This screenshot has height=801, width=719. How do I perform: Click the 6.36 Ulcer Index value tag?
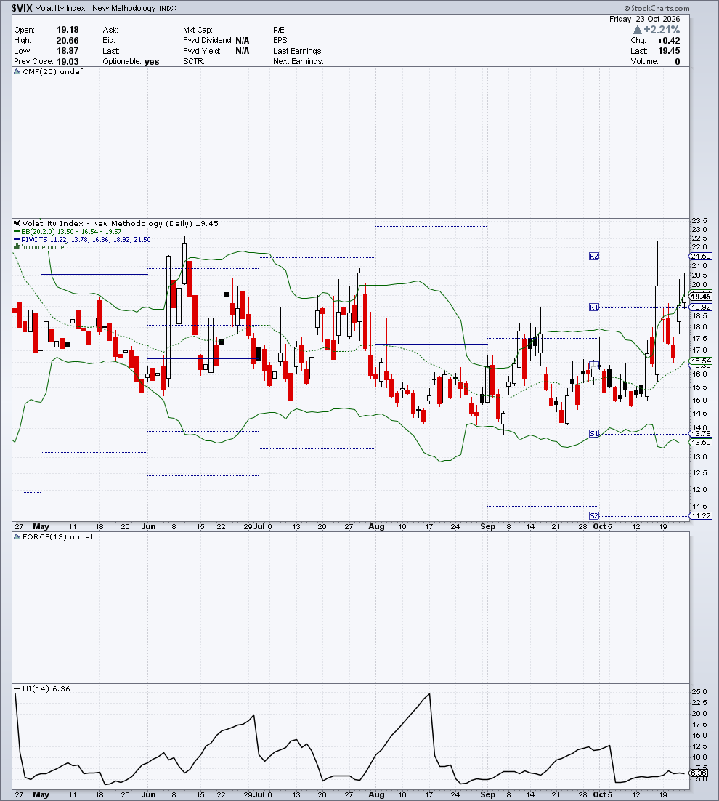[699, 773]
